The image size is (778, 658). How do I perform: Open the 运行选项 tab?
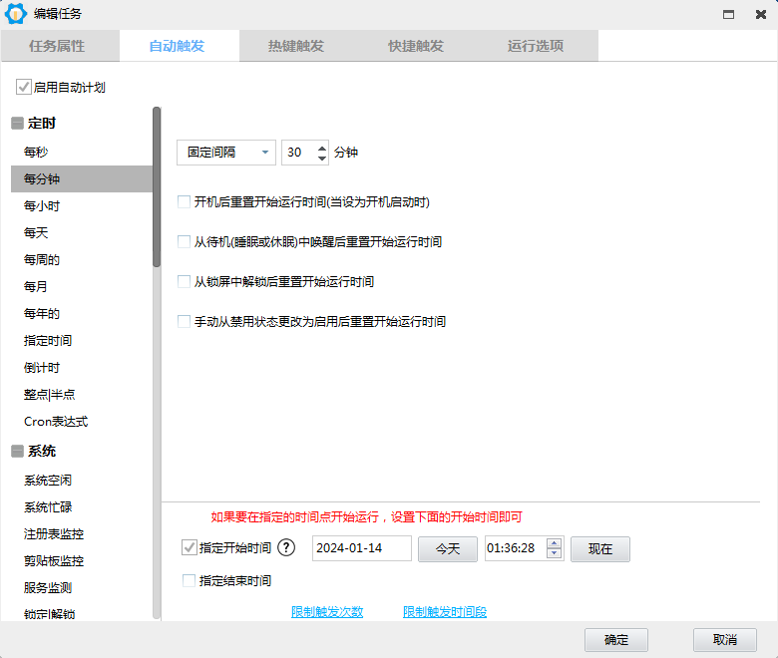536,46
